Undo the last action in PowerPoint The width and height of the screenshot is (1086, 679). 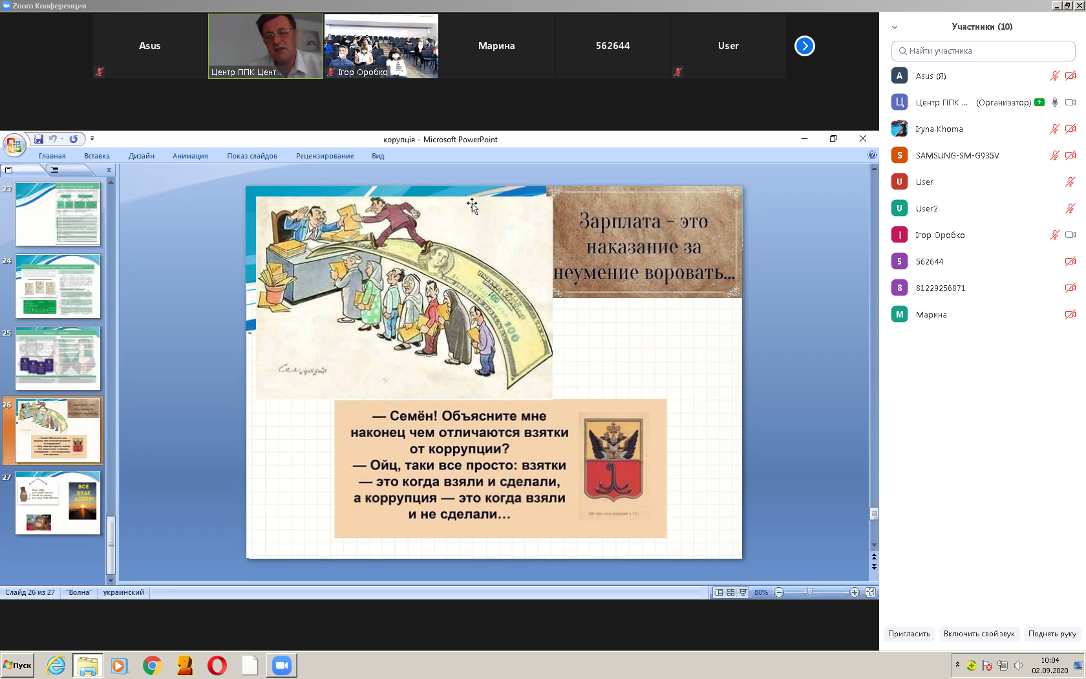pos(52,139)
